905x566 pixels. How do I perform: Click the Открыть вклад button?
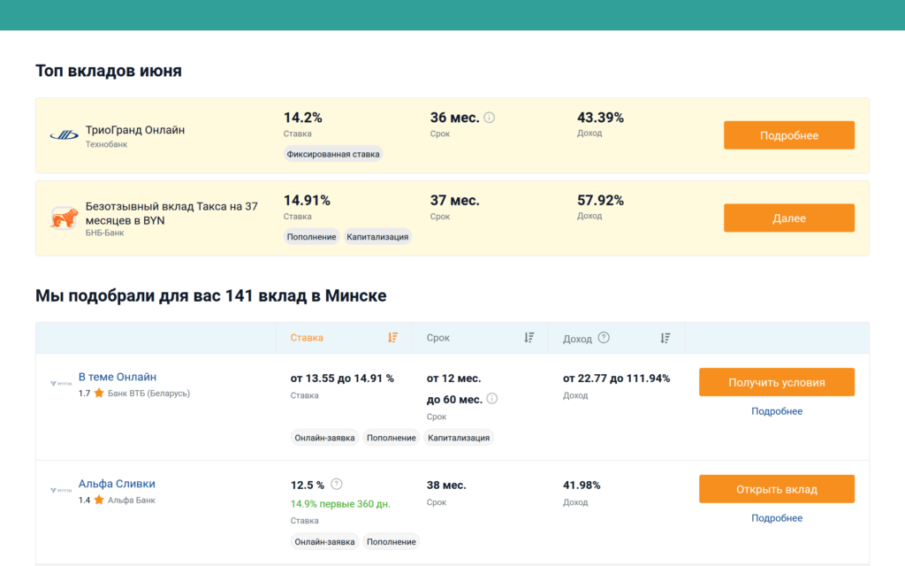tap(776, 489)
